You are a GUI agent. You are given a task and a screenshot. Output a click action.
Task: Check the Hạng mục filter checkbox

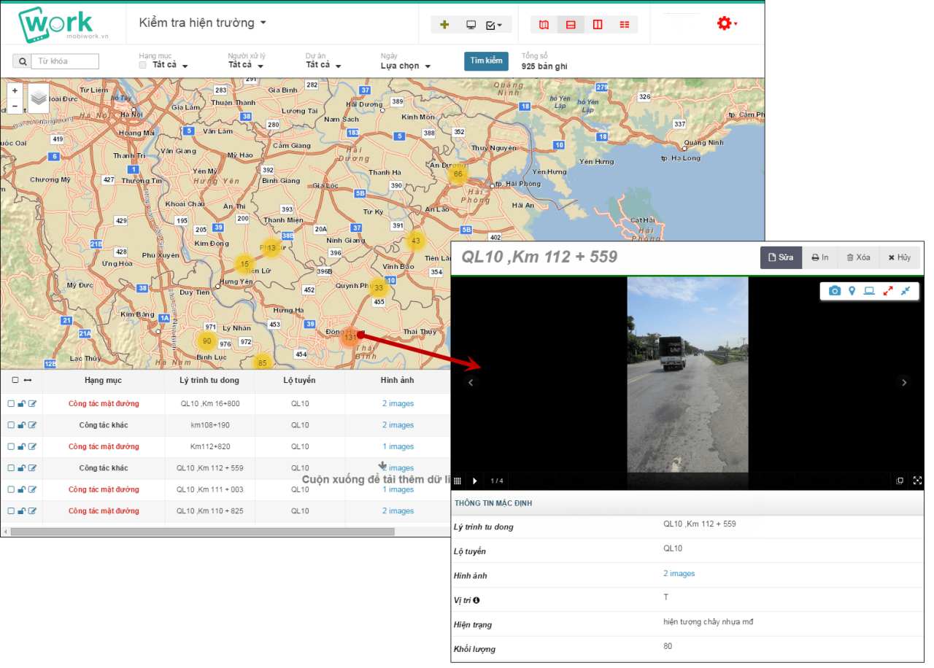pyautogui.click(x=143, y=65)
